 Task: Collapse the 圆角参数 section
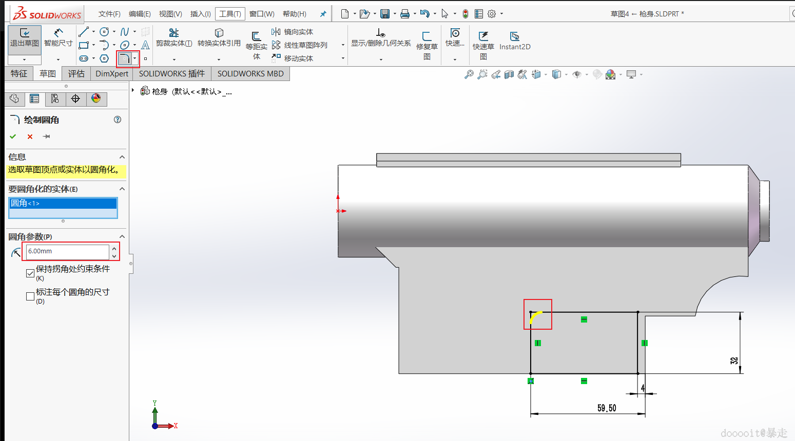[122, 236]
